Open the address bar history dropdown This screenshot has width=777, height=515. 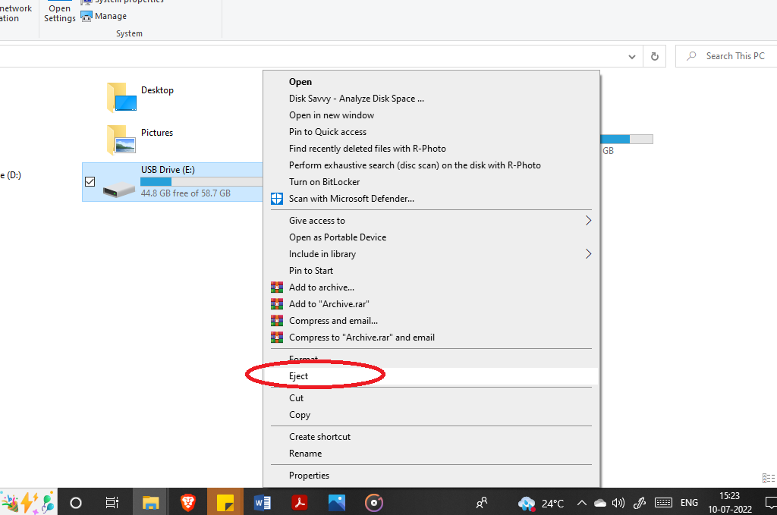(632, 56)
